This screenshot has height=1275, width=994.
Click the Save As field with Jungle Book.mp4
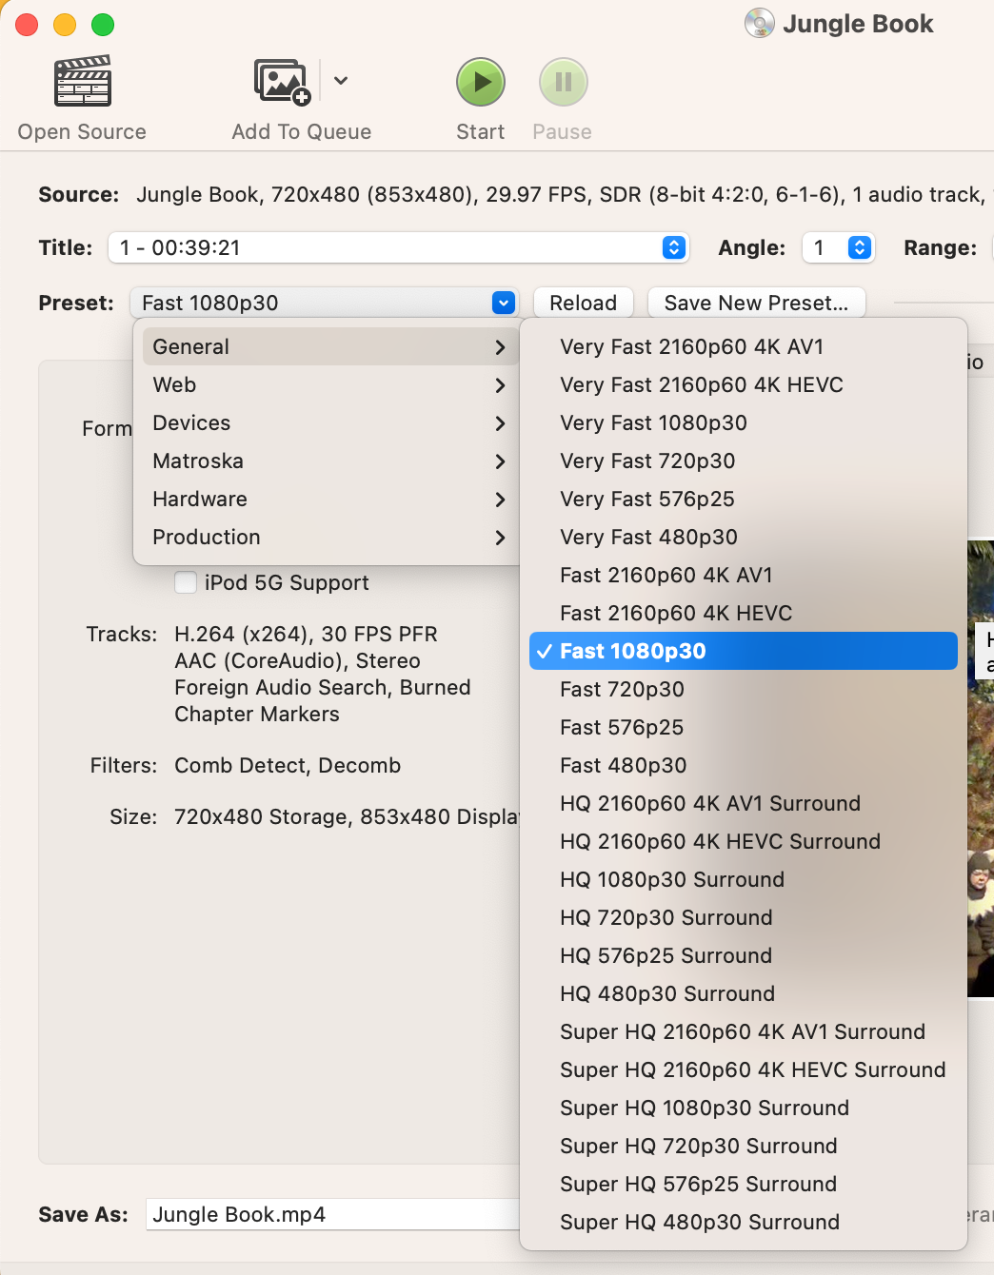pyautogui.click(x=333, y=1214)
